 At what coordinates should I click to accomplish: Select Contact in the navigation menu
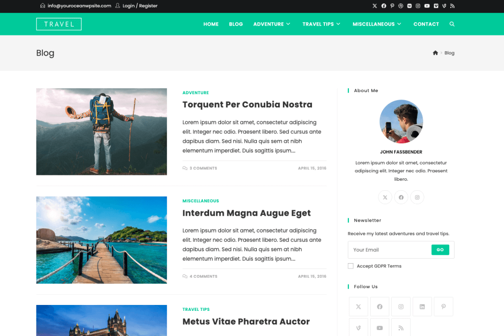pos(426,24)
